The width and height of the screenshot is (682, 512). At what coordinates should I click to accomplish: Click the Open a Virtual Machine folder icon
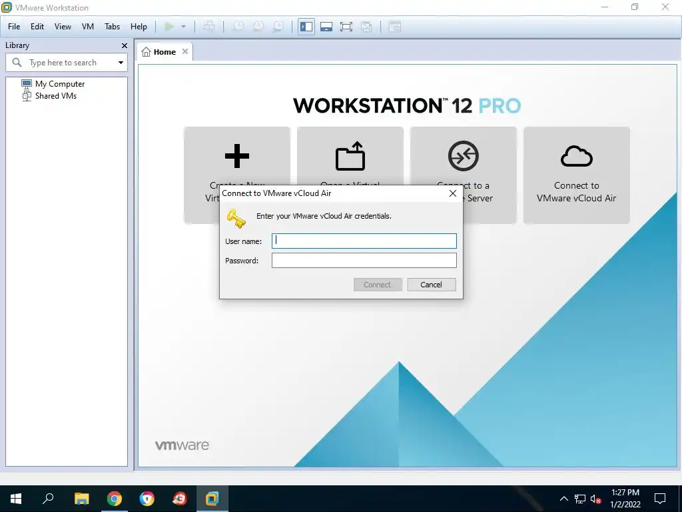(350, 156)
